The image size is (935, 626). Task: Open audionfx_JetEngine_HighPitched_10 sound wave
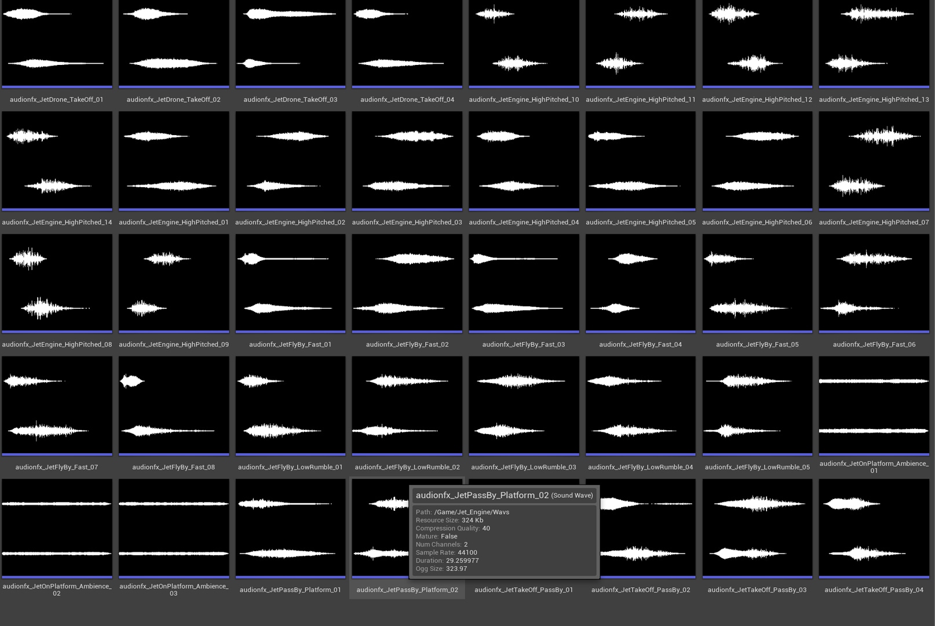coord(524,43)
